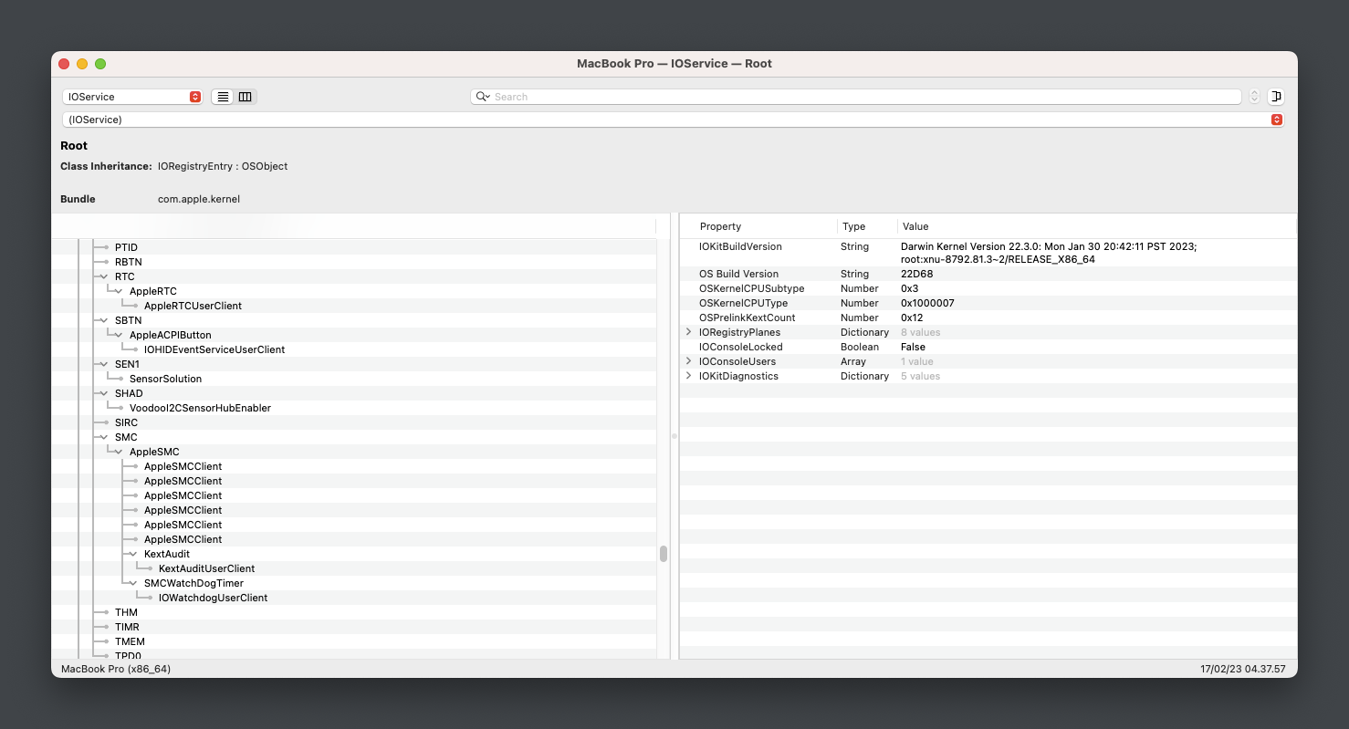The width and height of the screenshot is (1349, 729).
Task: Select the RBTN tree entry
Action: pyautogui.click(x=128, y=262)
